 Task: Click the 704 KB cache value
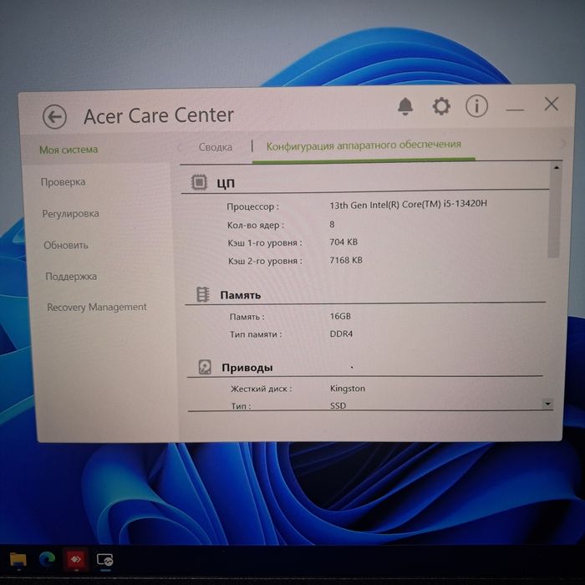[343, 242]
